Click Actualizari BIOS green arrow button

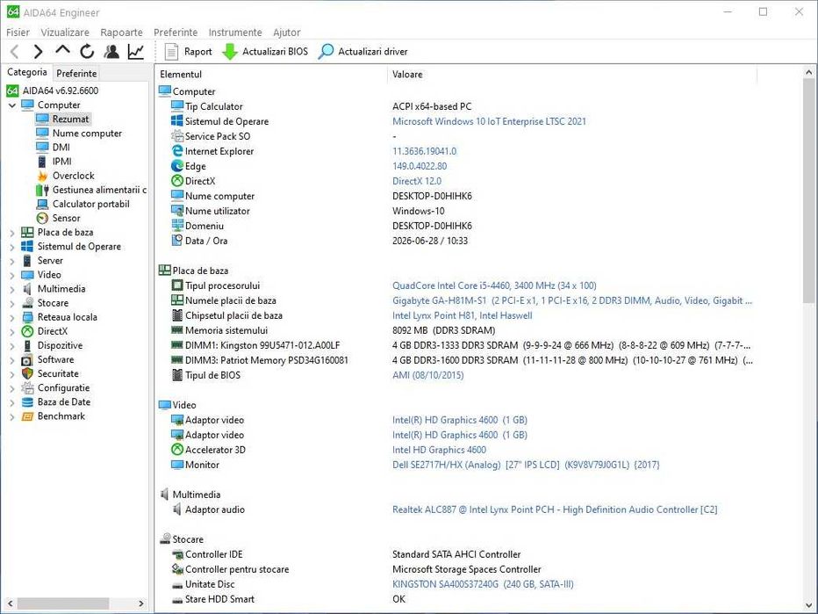[x=265, y=52]
